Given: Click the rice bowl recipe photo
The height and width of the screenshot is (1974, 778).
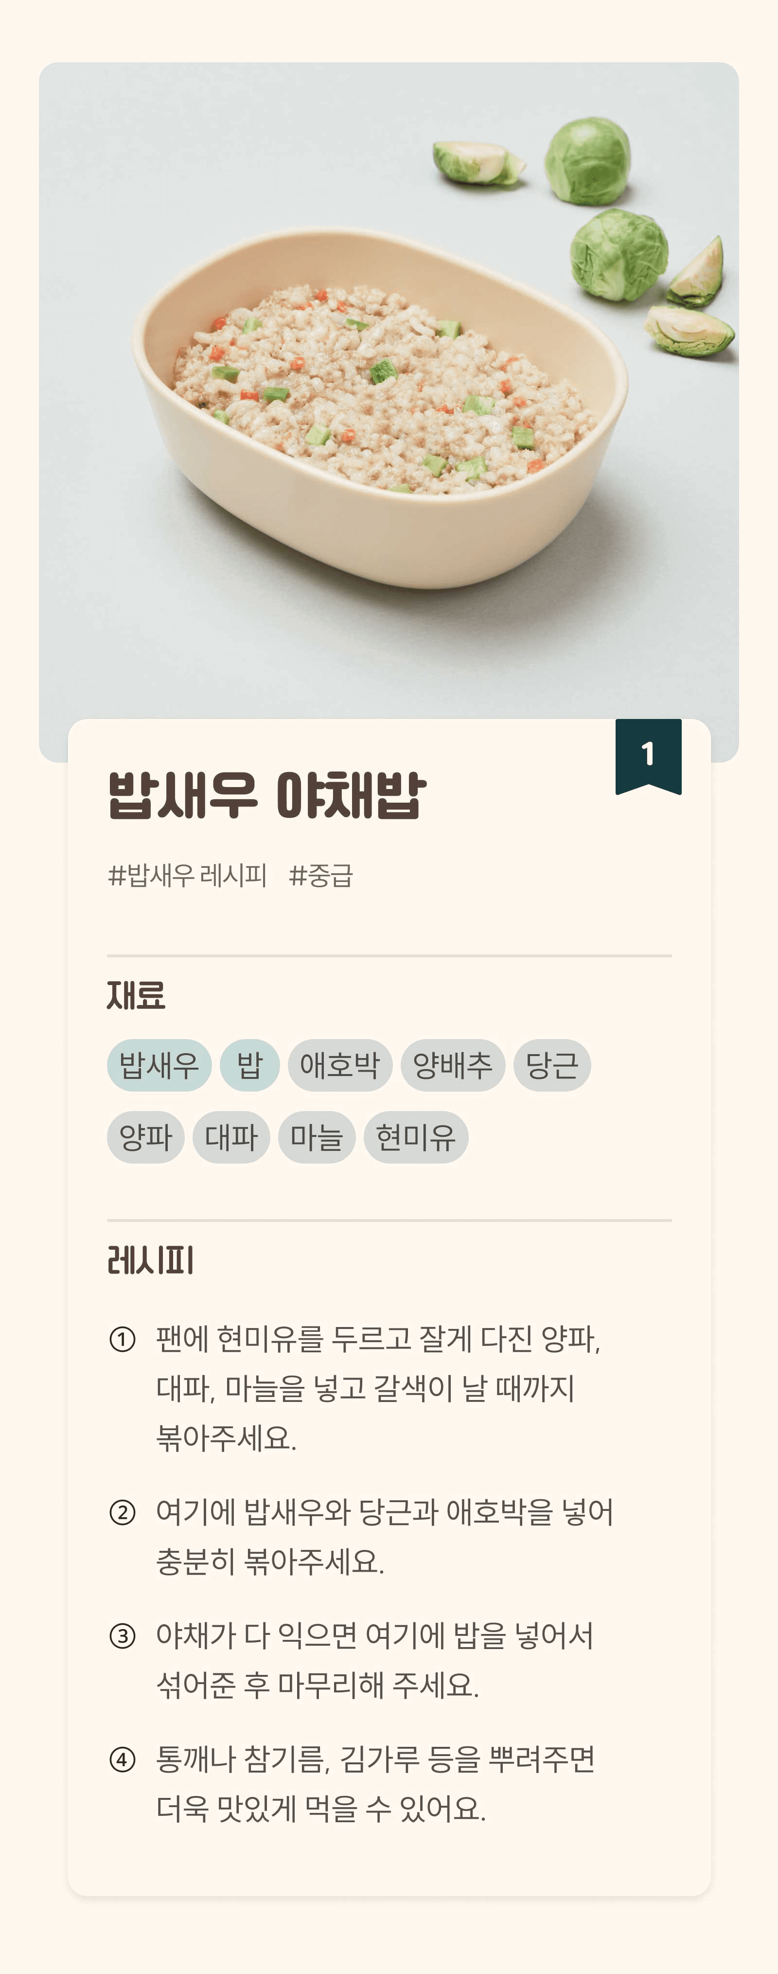Looking at the screenshot, I should click(389, 391).
